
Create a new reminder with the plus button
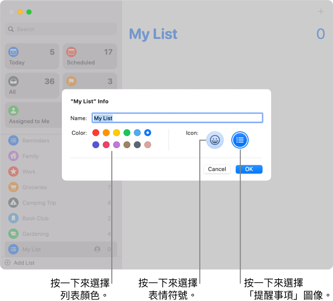tap(321, 12)
